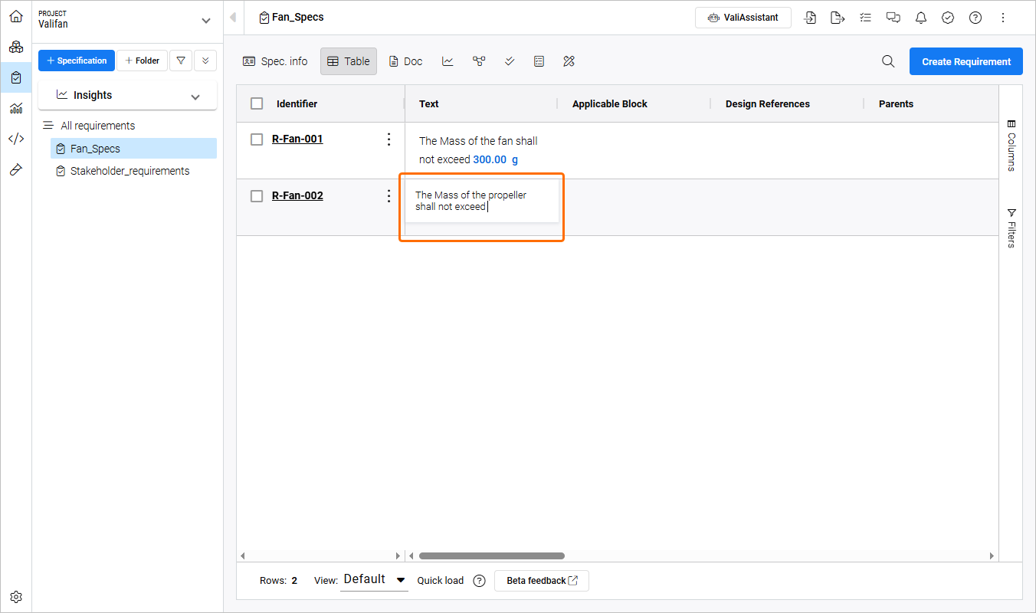Expand the Insights panel chevron
Image resolution: width=1036 pixels, height=613 pixels.
[x=195, y=97]
